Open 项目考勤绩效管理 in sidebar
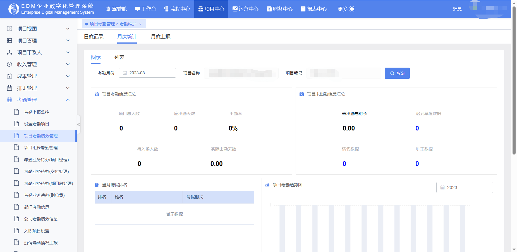 (x=38, y=136)
